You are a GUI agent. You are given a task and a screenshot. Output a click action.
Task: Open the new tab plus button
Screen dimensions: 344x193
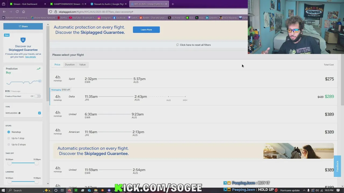[173, 4]
